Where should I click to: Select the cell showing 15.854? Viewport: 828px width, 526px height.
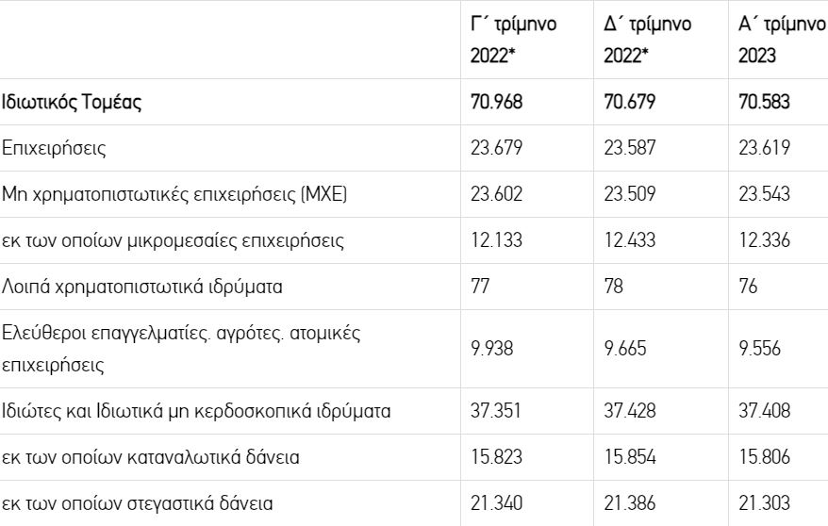pyautogui.click(x=630, y=457)
